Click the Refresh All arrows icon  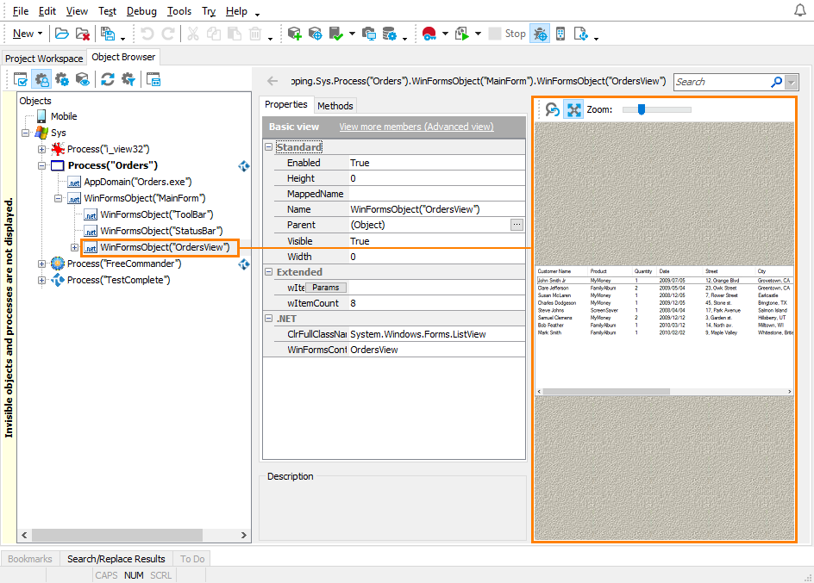tap(108, 79)
